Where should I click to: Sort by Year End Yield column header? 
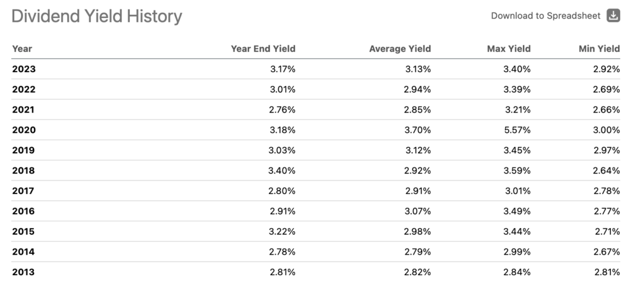click(x=263, y=49)
